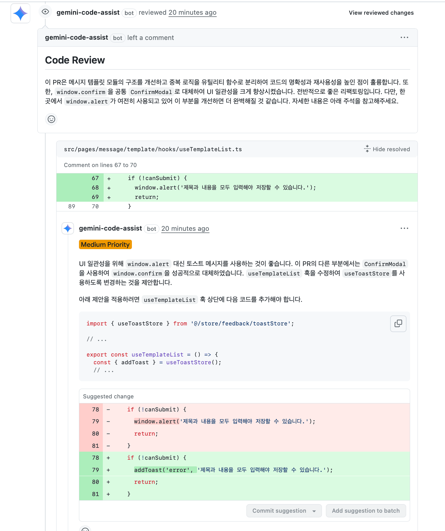
Task: Open the reviewed 20 minutes ago timestamp
Action: click(x=192, y=12)
